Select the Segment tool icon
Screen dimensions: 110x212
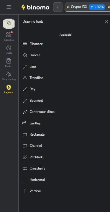tap(25, 101)
